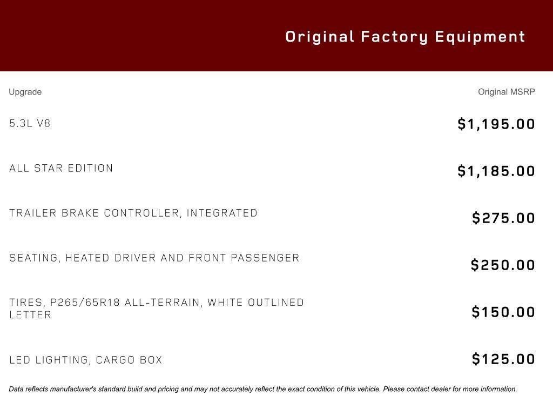Viewport: 553px width, 415px height.
Task: Click the "TIRES, P265/65R18 ALL-TERRAIN" text line
Action: click(157, 303)
